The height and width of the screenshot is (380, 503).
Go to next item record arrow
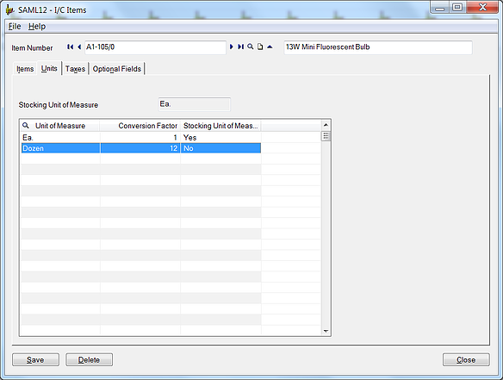pos(232,47)
